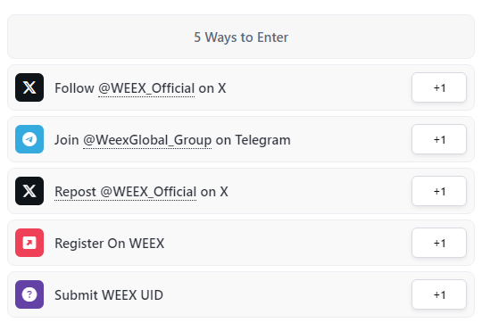Screen dimensions: 482x323
Task: Select the Register On WEEX entry text
Action: click(110, 244)
